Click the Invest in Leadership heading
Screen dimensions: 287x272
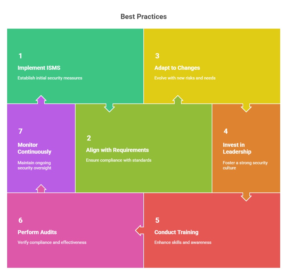coord(237,148)
